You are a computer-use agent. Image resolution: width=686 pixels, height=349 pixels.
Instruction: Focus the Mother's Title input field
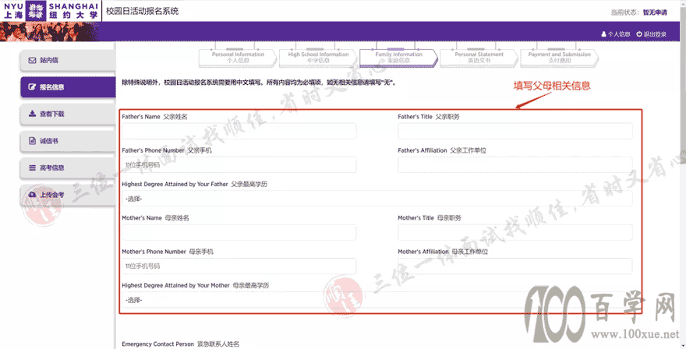pos(515,232)
